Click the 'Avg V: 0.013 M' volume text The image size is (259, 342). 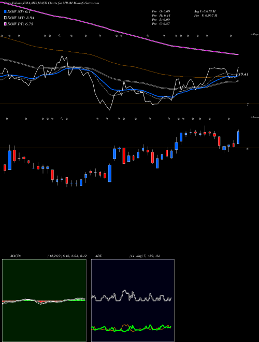tap(205, 11)
